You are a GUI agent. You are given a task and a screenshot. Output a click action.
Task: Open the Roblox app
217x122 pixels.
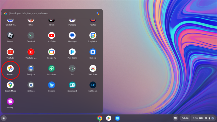[10, 36]
